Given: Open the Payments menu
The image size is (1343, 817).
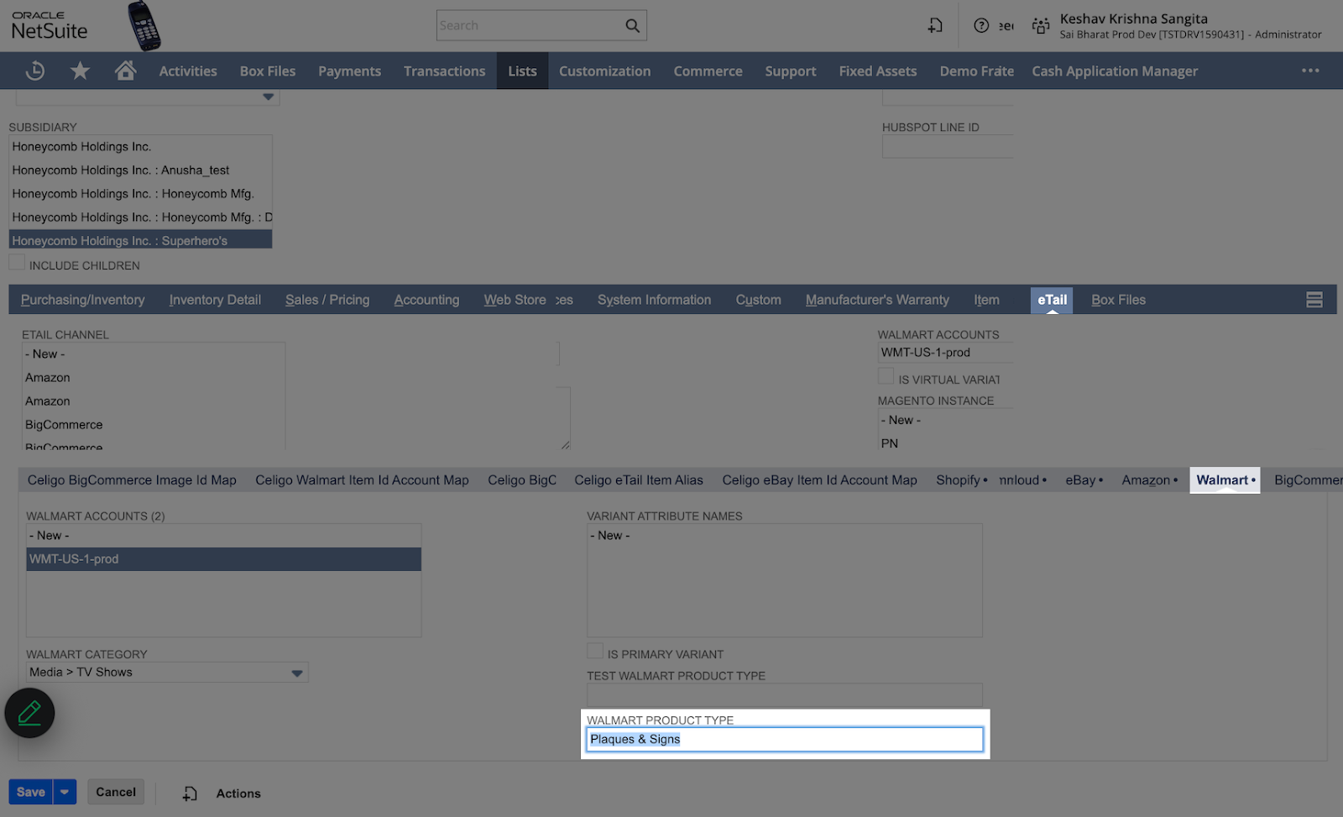Looking at the screenshot, I should click(x=349, y=71).
